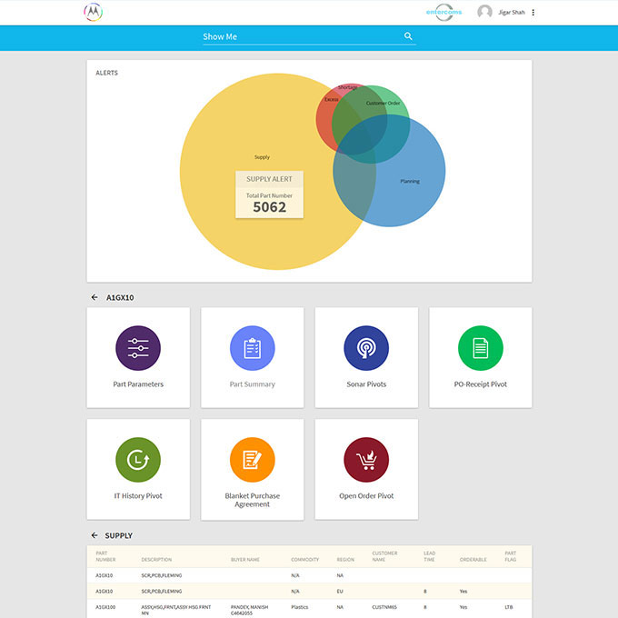Screen dimensions: 618x618
Task: Click the CUSTNM65 customer name cell
Action: click(x=384, y=607)
